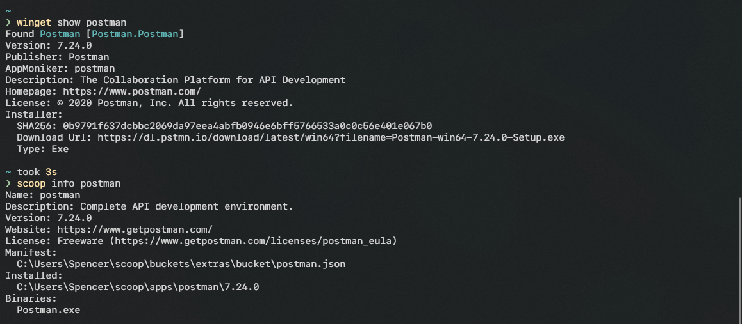The image size is (742, 324).
Task: Open the www.getpostman.com website link
Action: click(135, 229)
